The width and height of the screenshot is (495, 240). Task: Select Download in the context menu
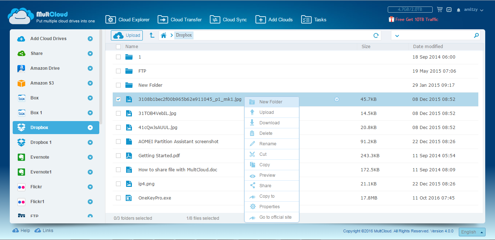coord(269,123)
